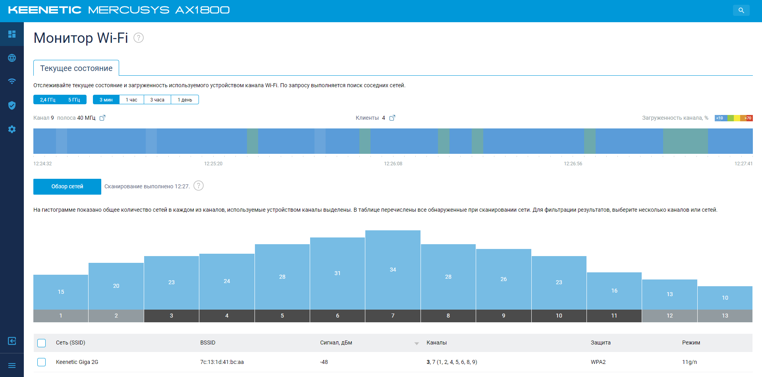Viewport: 762px width, 377px height.
Task: Select the 3 часа time range
Action: click(157, 100)
